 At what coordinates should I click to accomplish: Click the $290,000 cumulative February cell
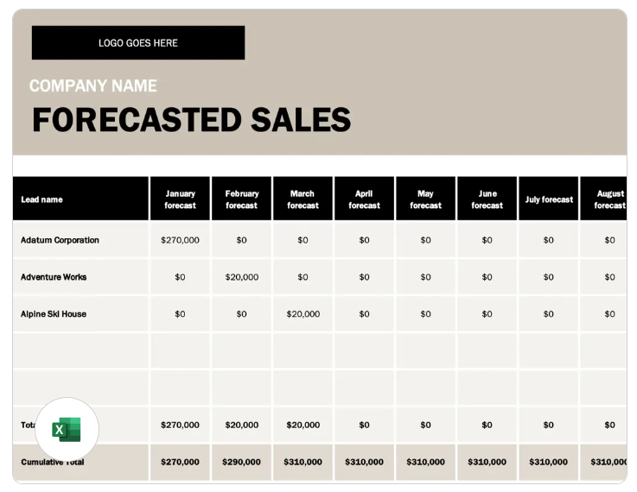[x=241, y=462]
